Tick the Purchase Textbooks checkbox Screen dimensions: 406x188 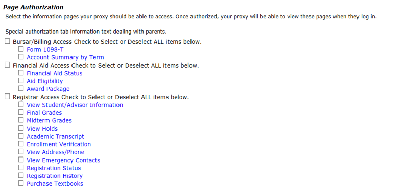[x=21, y=183]
